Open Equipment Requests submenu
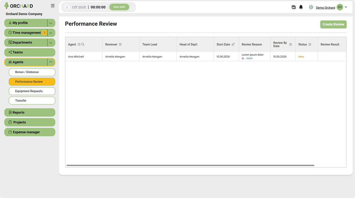Image resolution: width=355 pixels, height=198 pixels. pyautogui.click(x=32, y=91)
